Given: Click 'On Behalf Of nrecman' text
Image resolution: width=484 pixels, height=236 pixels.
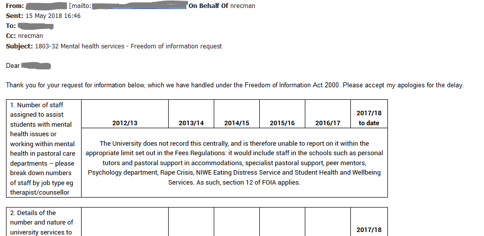Looking at the screenshot, I should [221, 6].
